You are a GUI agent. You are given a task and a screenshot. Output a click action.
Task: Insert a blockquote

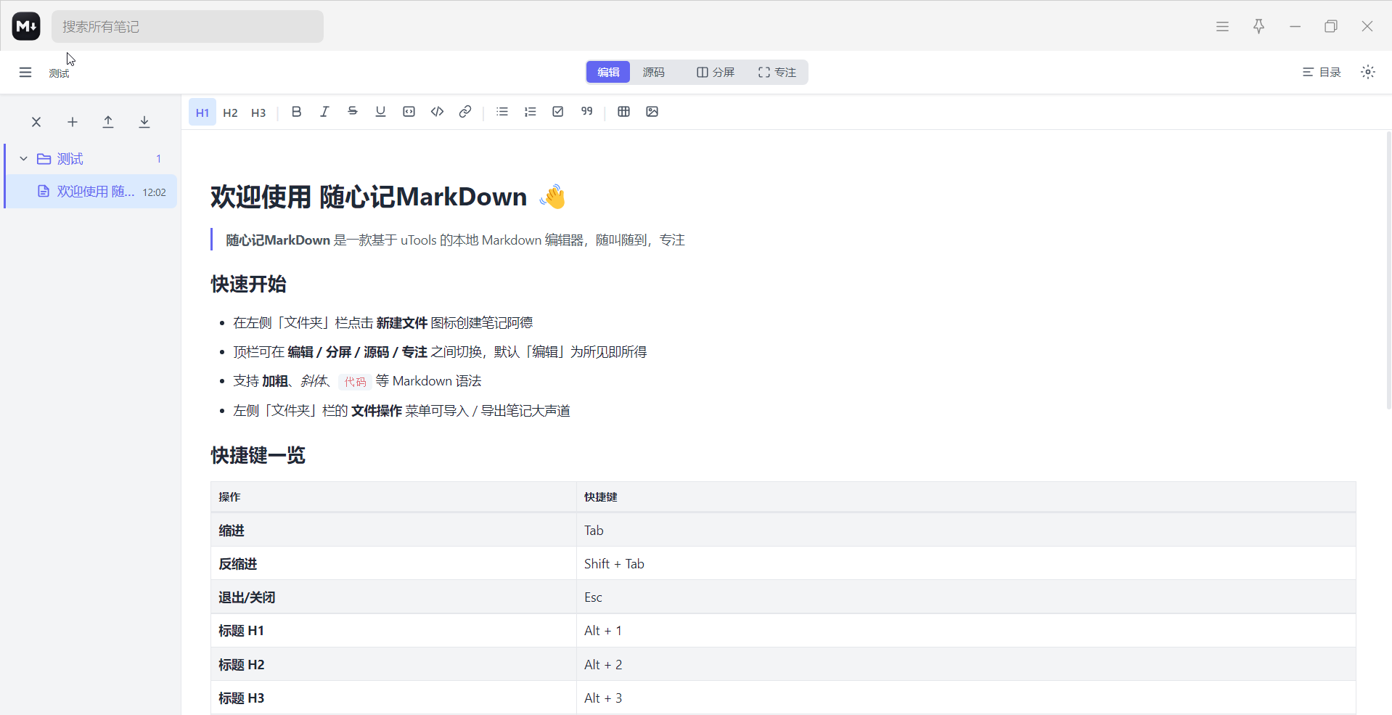click(586, 112)
